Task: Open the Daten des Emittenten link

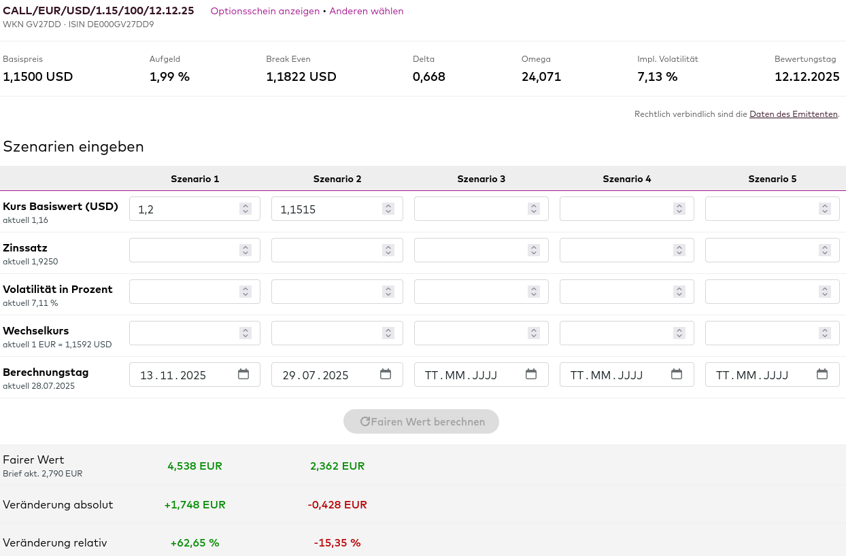Action: point(793,114)
